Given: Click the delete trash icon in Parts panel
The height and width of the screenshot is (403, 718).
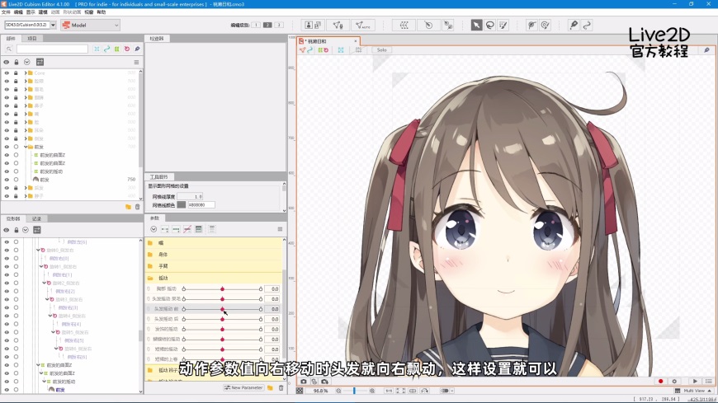Looking at the screenshot, I should 137,207.
